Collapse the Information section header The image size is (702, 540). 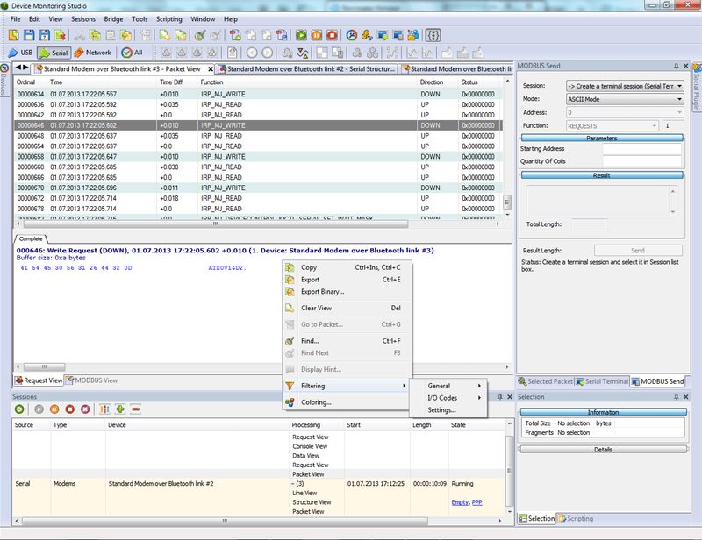point(603,412)
